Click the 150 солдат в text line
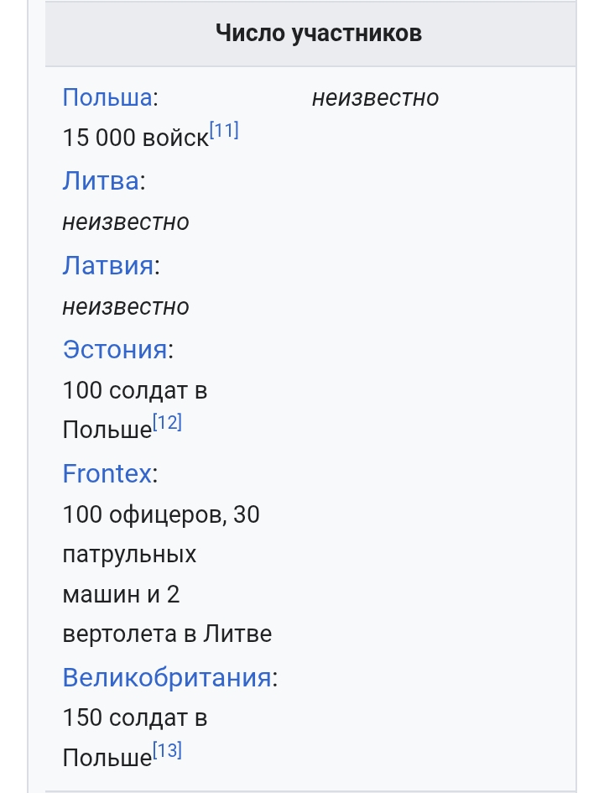Viewport: 604px width, 793px height. pyautogui.click(x=135, y=718)
